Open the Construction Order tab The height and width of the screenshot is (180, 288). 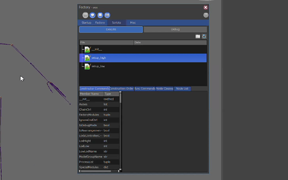coord(121,88)
